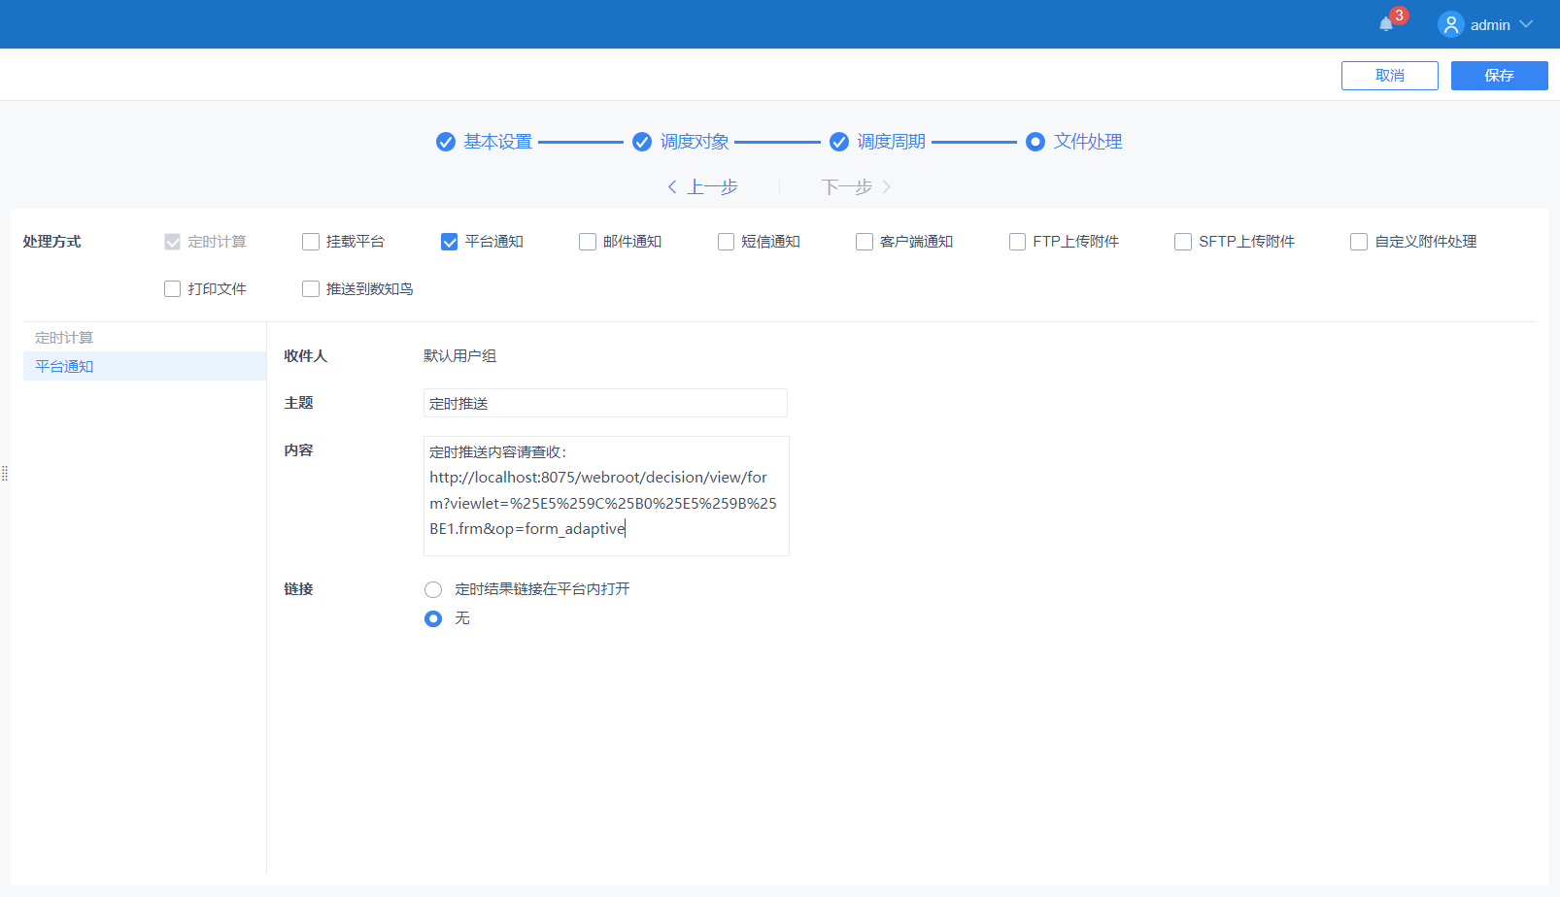
Task: Click the 调度周期 step checkmark icon
Action: point(839,142)
